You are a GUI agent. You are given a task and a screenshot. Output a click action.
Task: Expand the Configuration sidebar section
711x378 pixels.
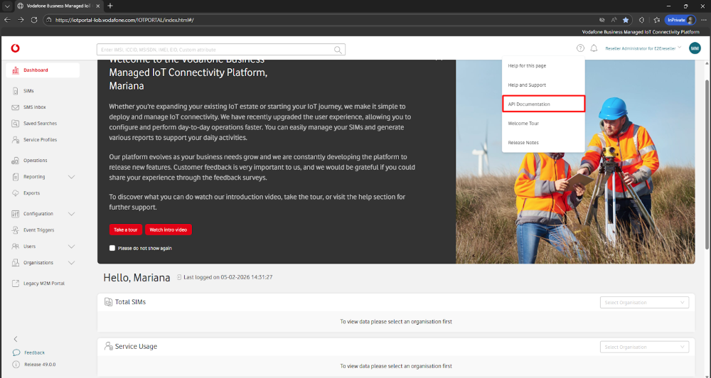[70, 214]
